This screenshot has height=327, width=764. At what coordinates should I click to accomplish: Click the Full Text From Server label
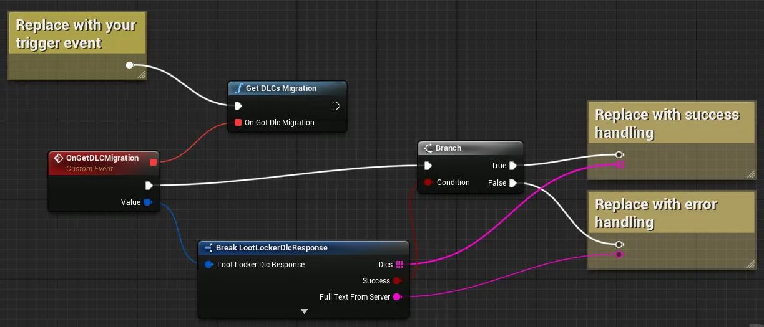(355, 297)
